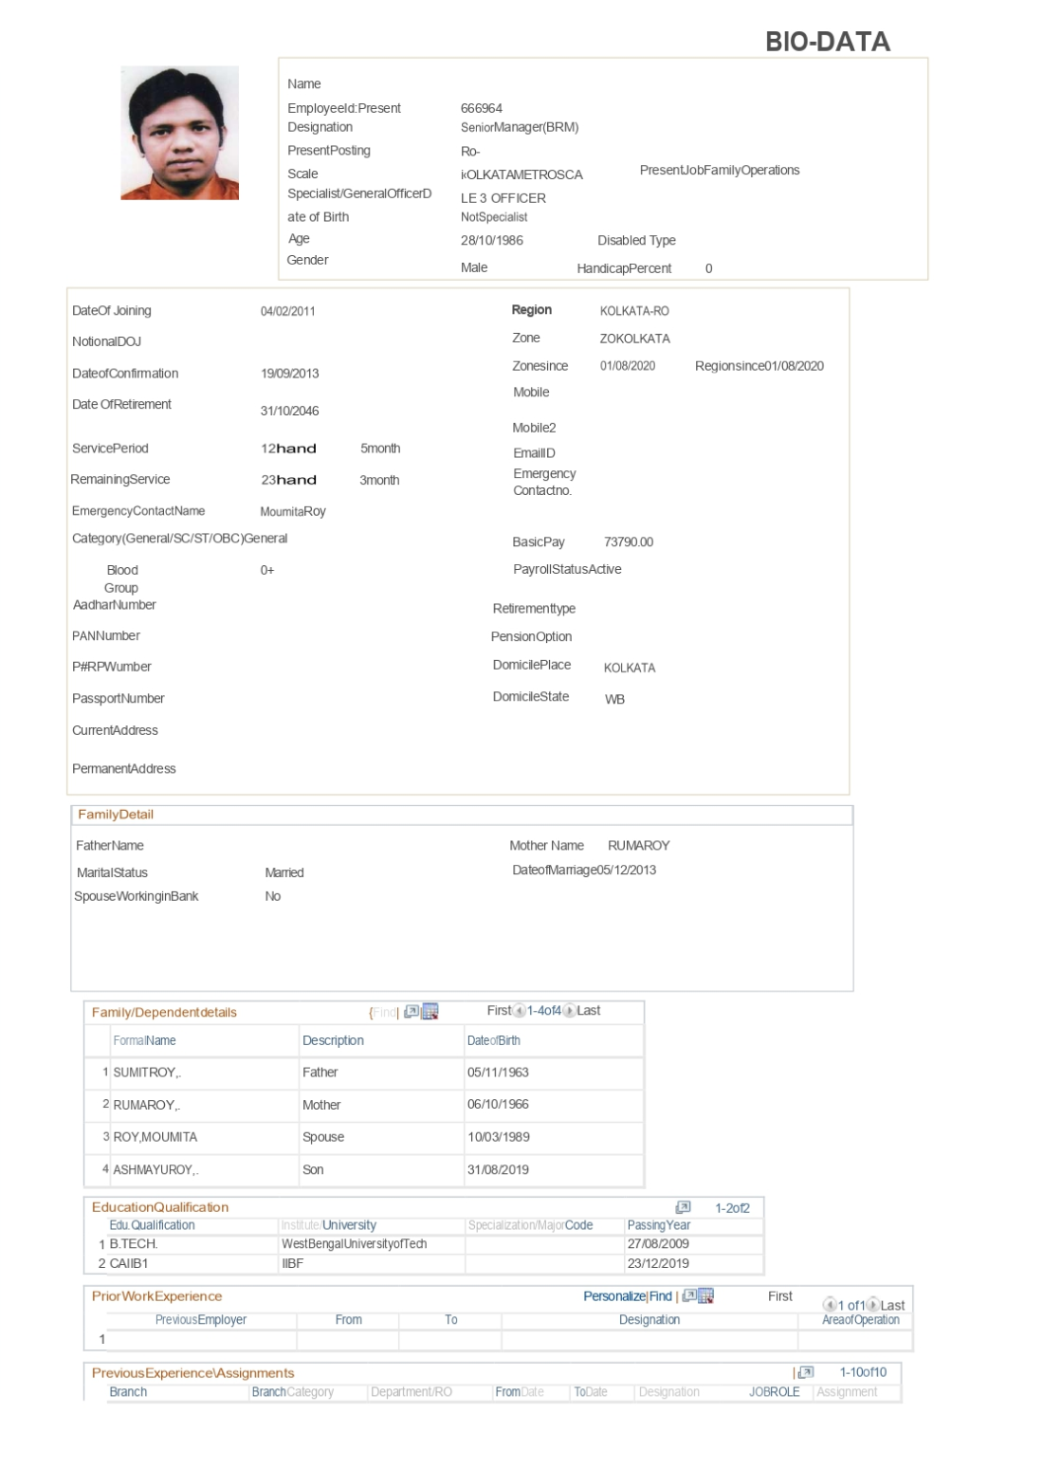Click Last link in Family/Dependent details
The height and width of the screenshot is (1468, 1043).
tap(589, 1011)
